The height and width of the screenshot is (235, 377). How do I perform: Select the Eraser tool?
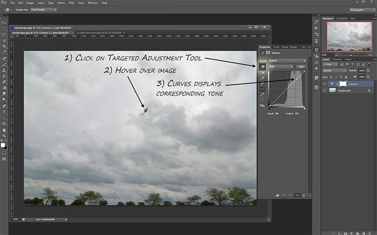[x=4, y=82]
